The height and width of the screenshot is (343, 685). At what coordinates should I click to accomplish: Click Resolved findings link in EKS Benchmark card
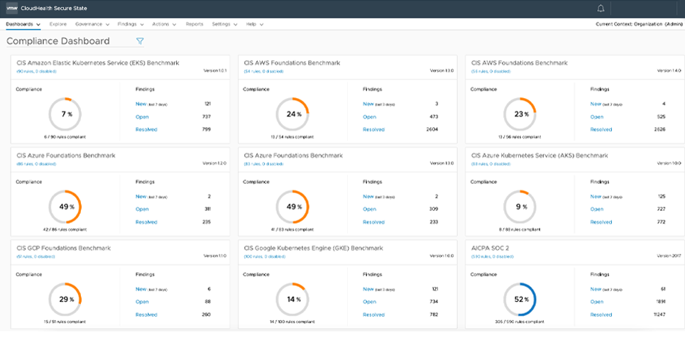146,129
